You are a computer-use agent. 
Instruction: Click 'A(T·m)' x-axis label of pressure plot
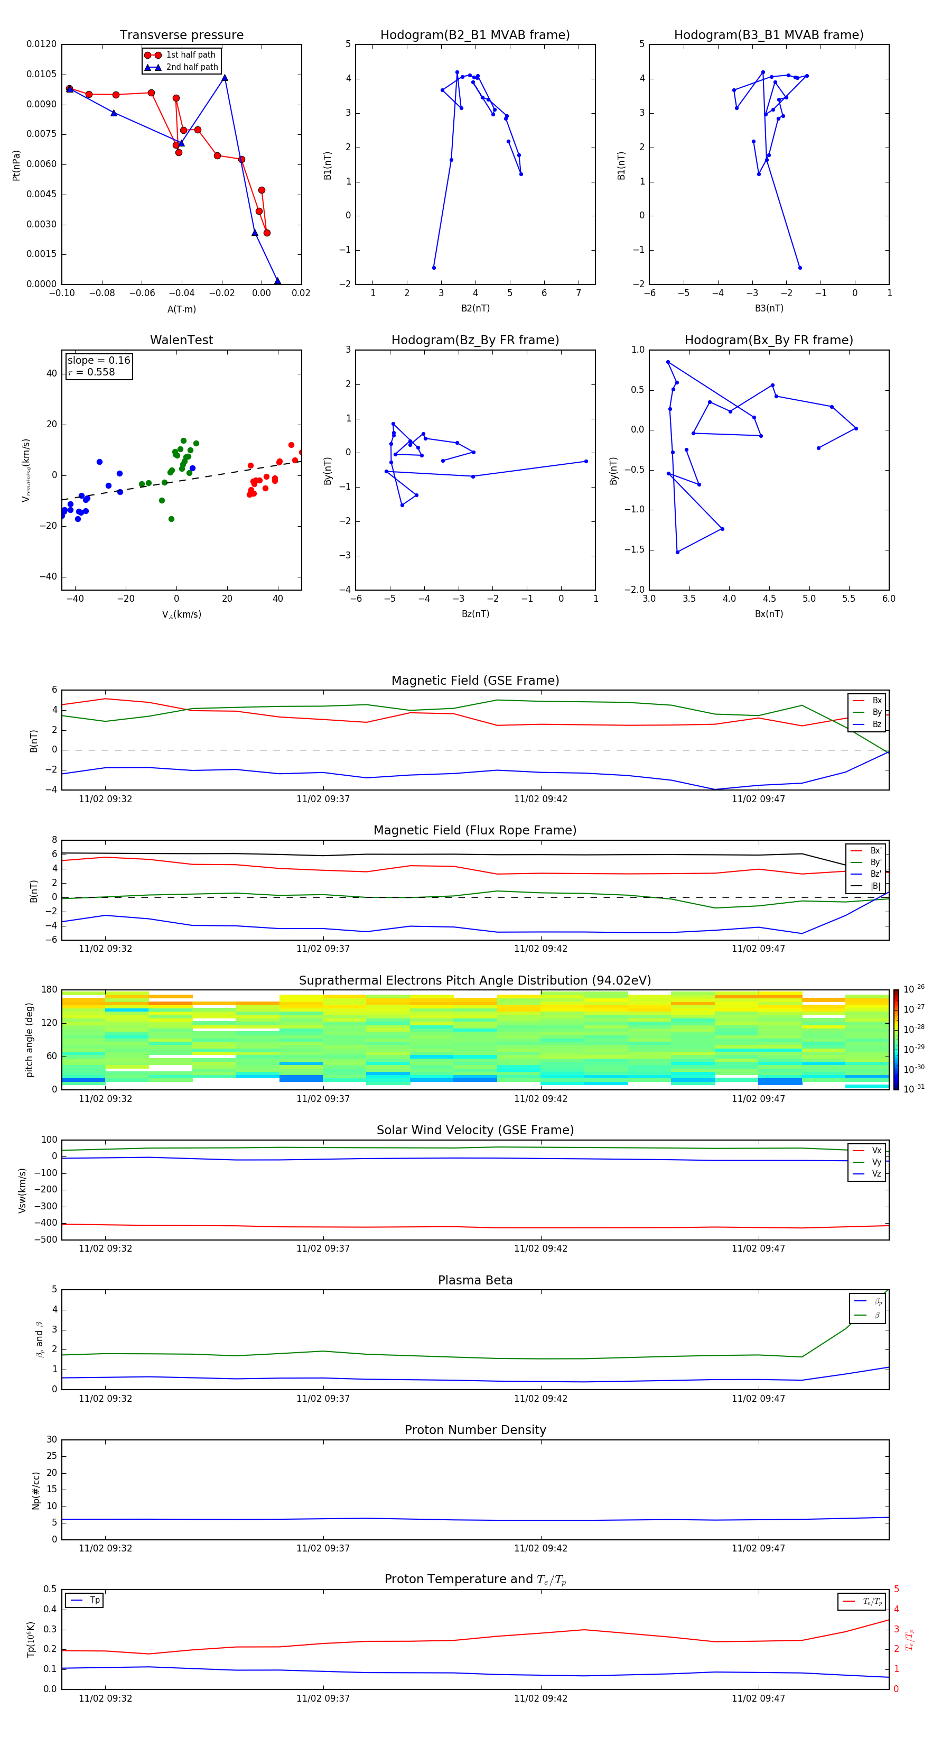pyautogui.click(x=181, y=309)
